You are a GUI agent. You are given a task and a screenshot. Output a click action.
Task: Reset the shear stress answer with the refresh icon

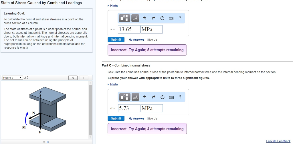tap(162, 18)
